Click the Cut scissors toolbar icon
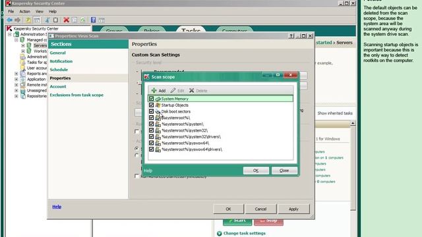 click(47, 20)
